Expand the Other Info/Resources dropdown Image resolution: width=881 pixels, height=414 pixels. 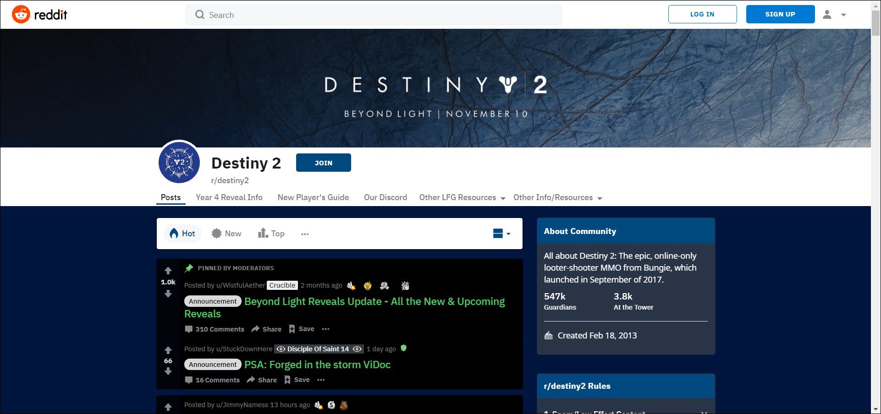tap(558, 197)
